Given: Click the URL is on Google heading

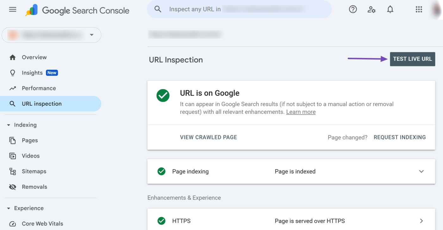Looking at the screenshot, I should click(x=210, y=93).
